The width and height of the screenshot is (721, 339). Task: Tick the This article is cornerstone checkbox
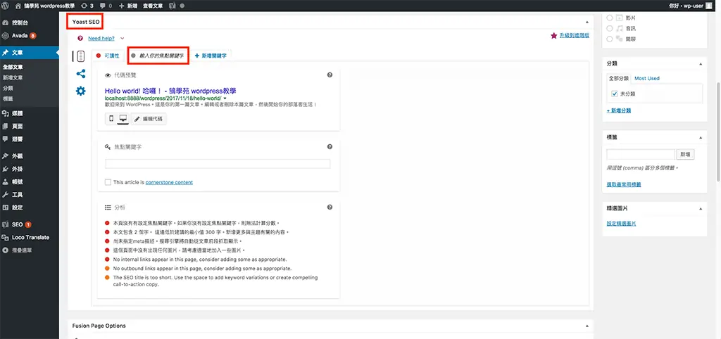(x=108, y=182)
